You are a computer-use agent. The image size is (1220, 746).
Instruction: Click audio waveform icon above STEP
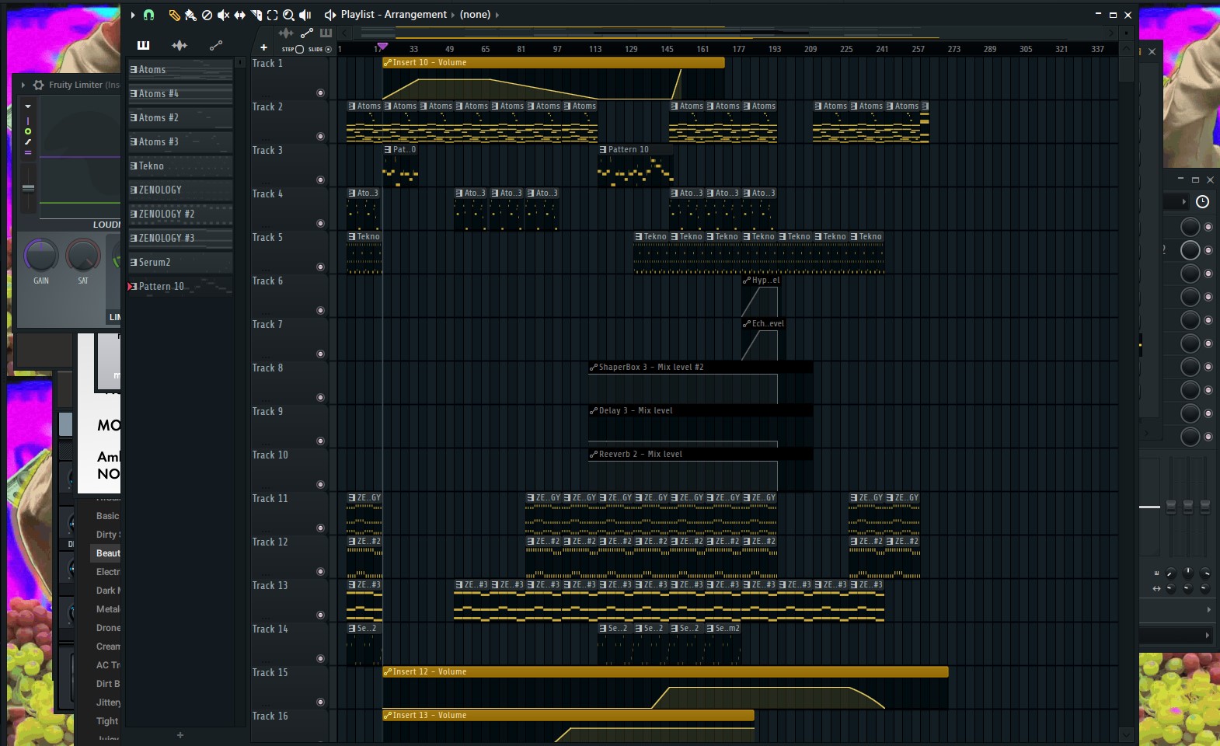[286, 33]
